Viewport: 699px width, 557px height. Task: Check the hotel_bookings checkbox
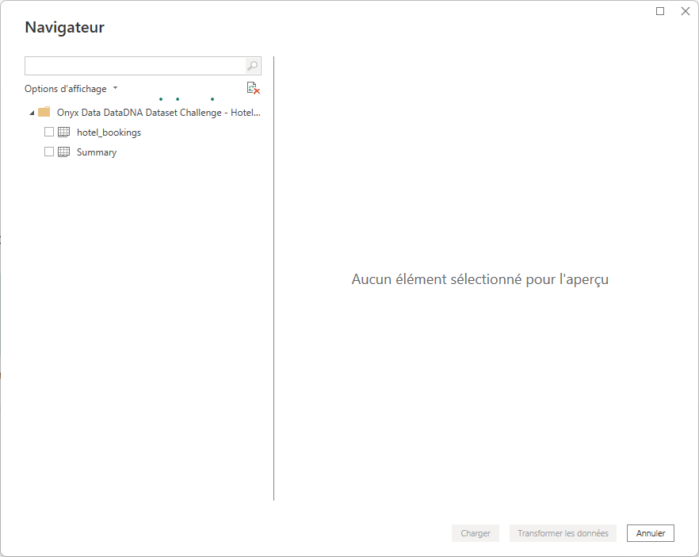click(x=49, y=132)
